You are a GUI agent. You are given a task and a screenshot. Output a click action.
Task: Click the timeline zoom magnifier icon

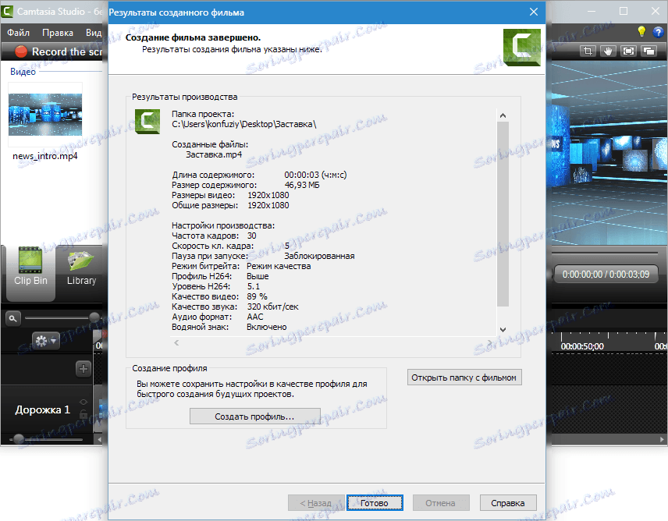tap(12, 317)
